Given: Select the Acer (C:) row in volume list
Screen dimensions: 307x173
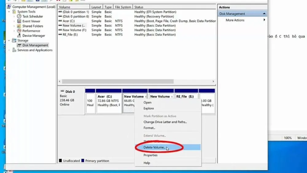Looking at the screenshot, I should [68, 21].
